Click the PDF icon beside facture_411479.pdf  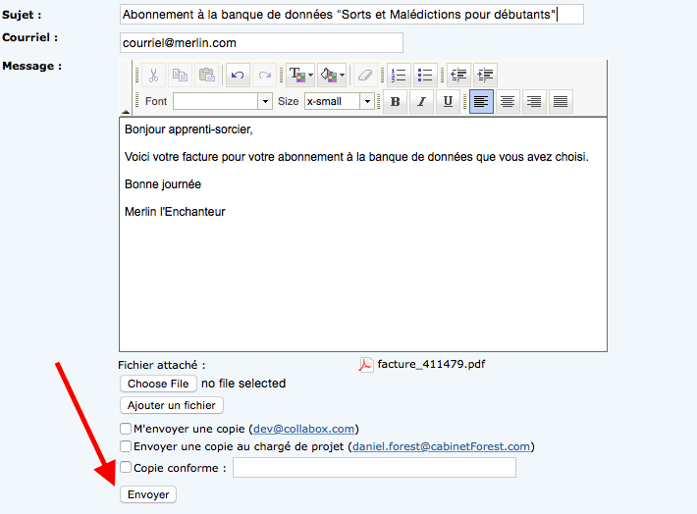[366, 365]
